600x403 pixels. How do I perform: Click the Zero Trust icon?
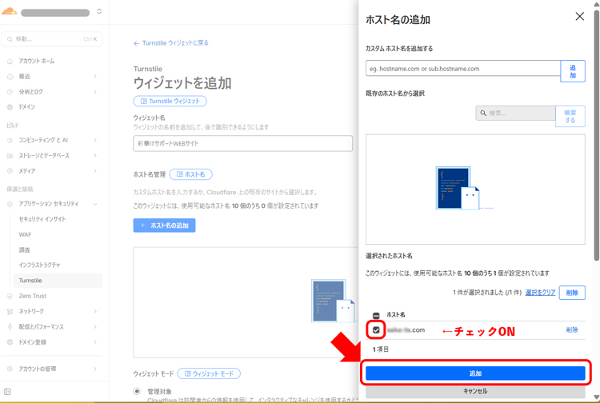pyautogui.click(x=10, y=296)
